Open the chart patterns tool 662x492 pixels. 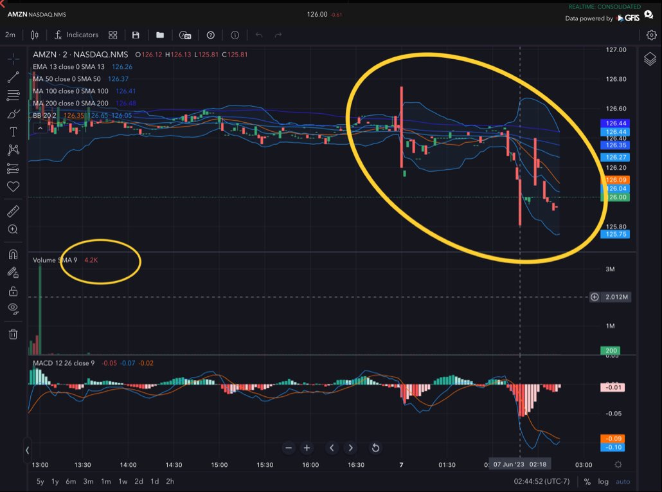(13, 150)
